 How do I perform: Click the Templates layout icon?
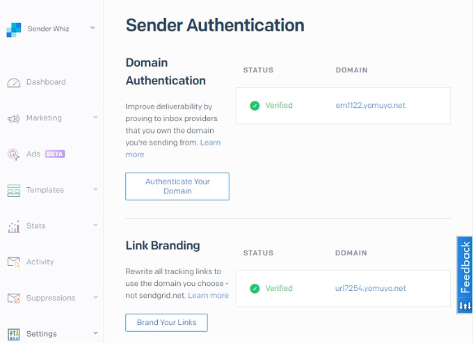[14, 191]
